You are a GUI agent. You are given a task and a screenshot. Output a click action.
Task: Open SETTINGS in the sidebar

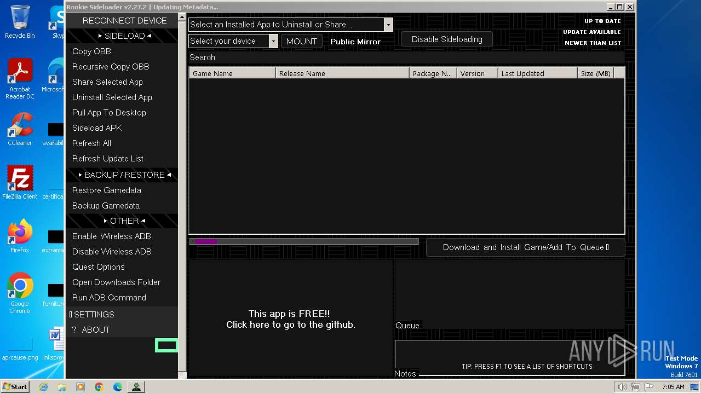pyautogui.click(x=122, y=315)
